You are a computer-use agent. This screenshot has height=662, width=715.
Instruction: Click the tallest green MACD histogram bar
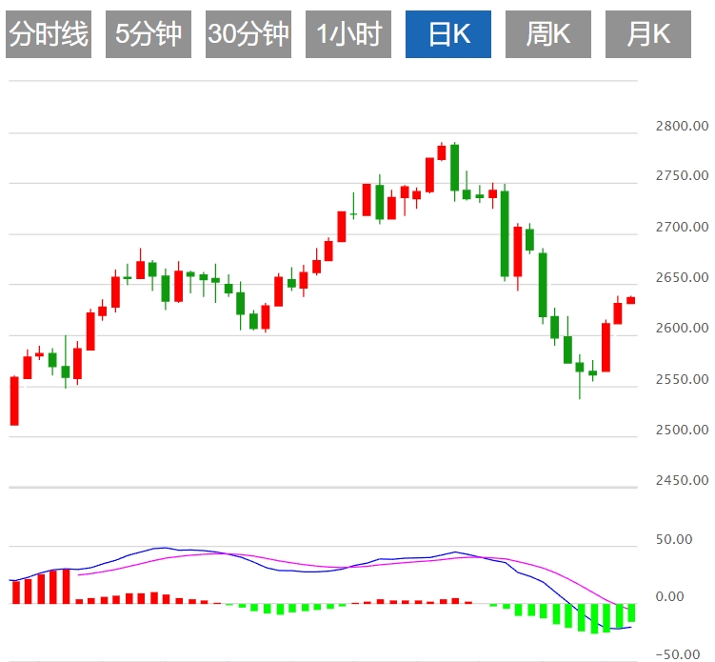(x=594, y=618)
